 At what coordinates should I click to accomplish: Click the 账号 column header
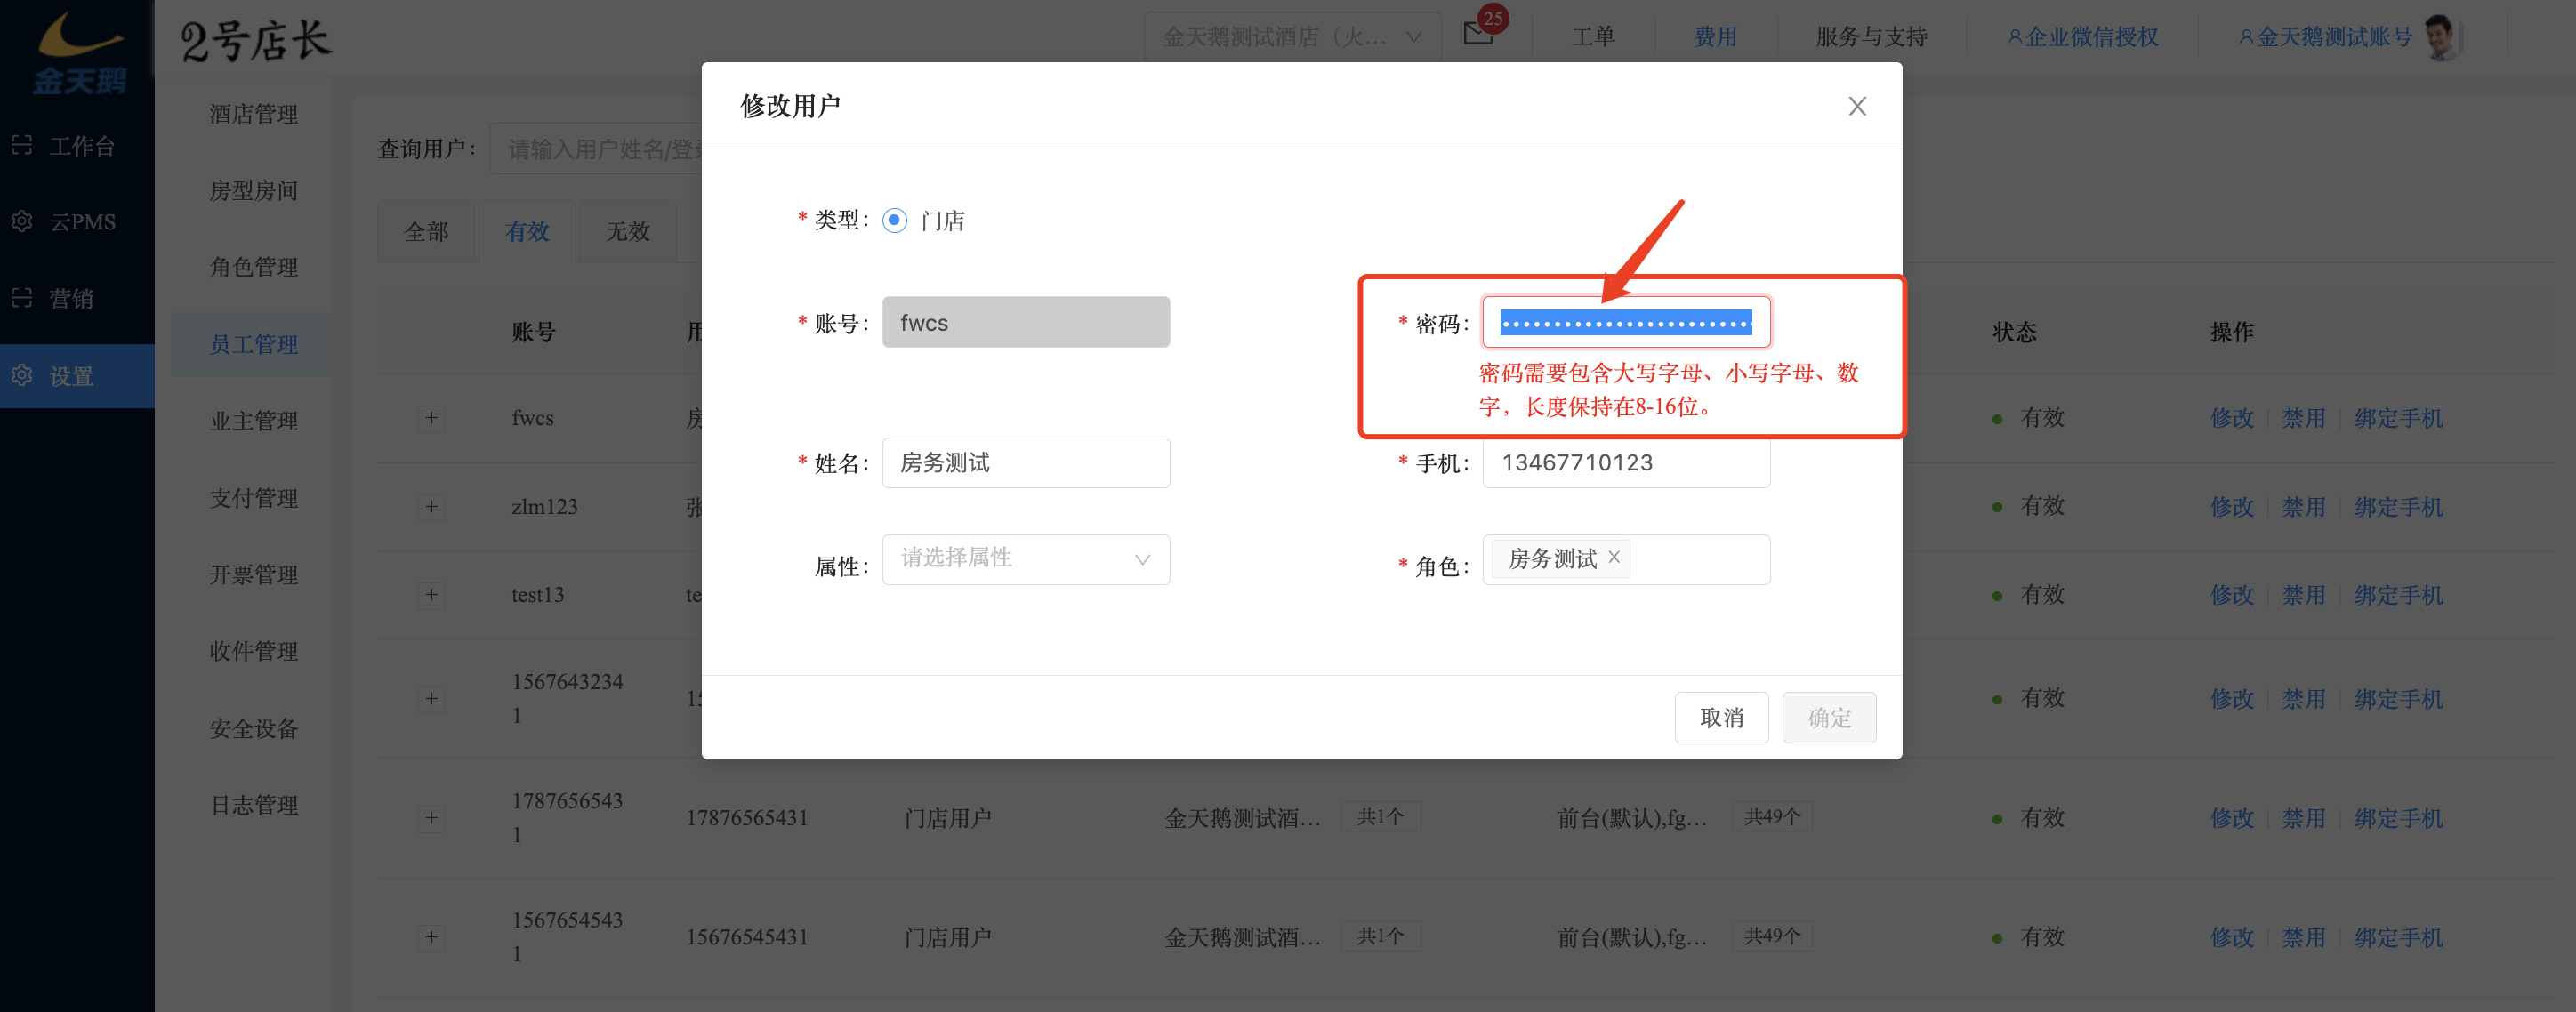tap(533, 332)
